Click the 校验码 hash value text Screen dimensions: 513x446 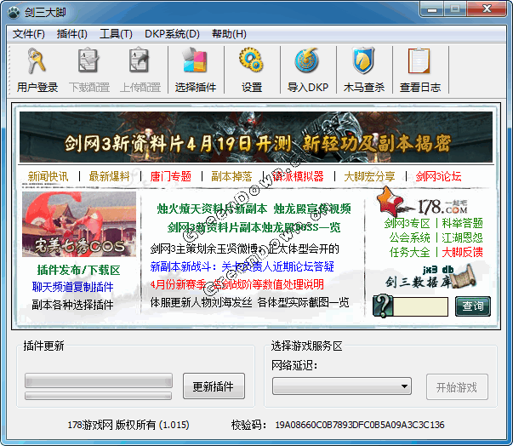pos(360,425)
